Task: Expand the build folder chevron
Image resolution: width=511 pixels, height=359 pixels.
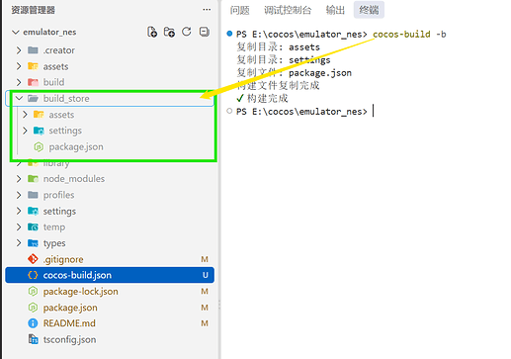Action: [x=19, y=82]
